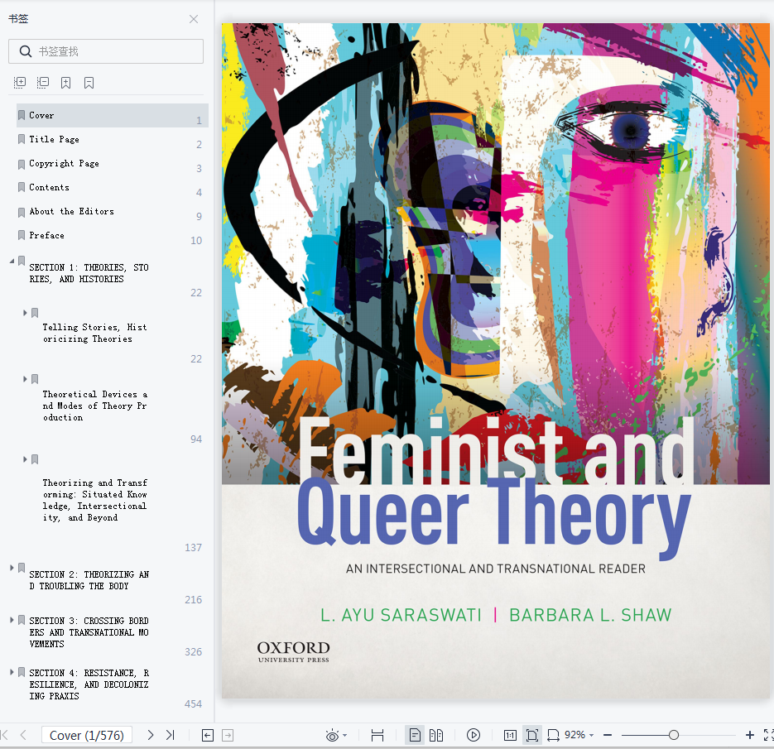The image size is (774, 749).
Task: Open Theoretical Devices and Modes of Theory Production
Action: pos(94,406)
